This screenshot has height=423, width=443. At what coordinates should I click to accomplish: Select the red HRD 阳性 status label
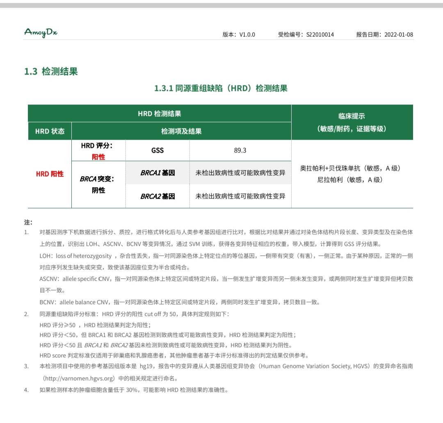click(50, 174)
